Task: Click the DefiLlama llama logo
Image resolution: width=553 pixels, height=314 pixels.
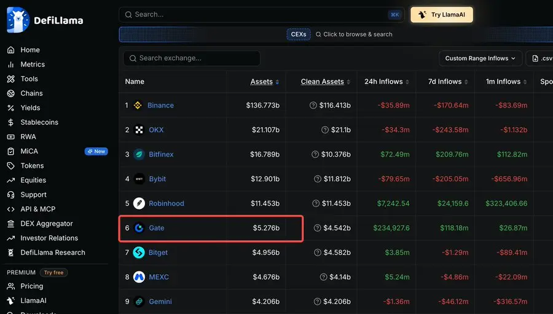Action: click(x=18, y=20)
